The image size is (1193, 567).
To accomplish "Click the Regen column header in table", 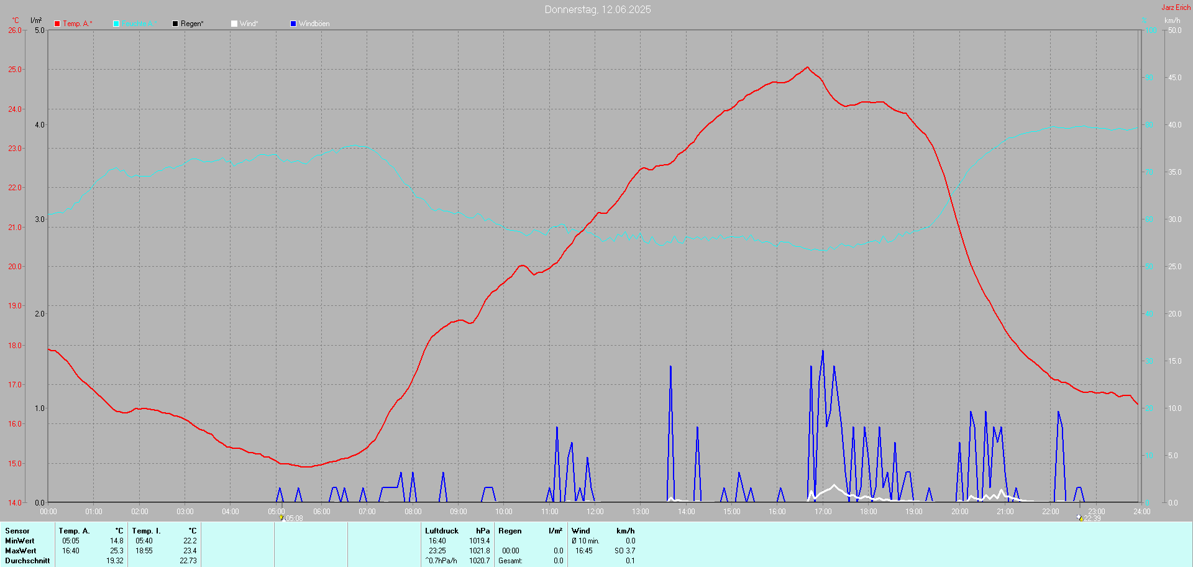I will 510,531.
